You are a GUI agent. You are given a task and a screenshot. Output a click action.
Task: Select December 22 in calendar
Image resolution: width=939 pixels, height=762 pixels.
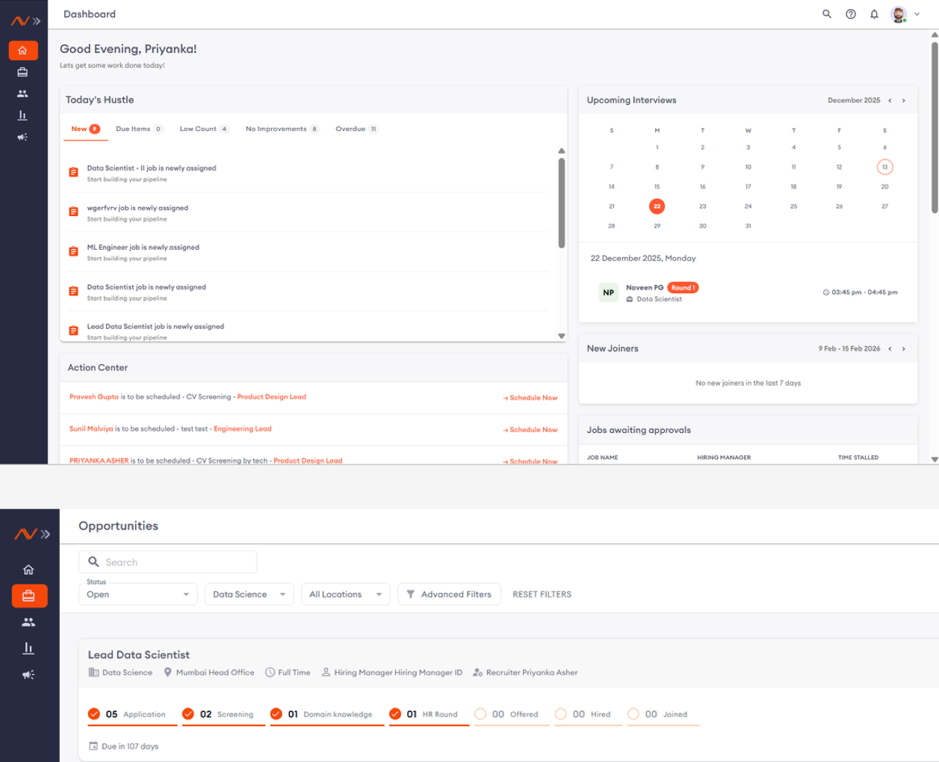click(657, 206)
